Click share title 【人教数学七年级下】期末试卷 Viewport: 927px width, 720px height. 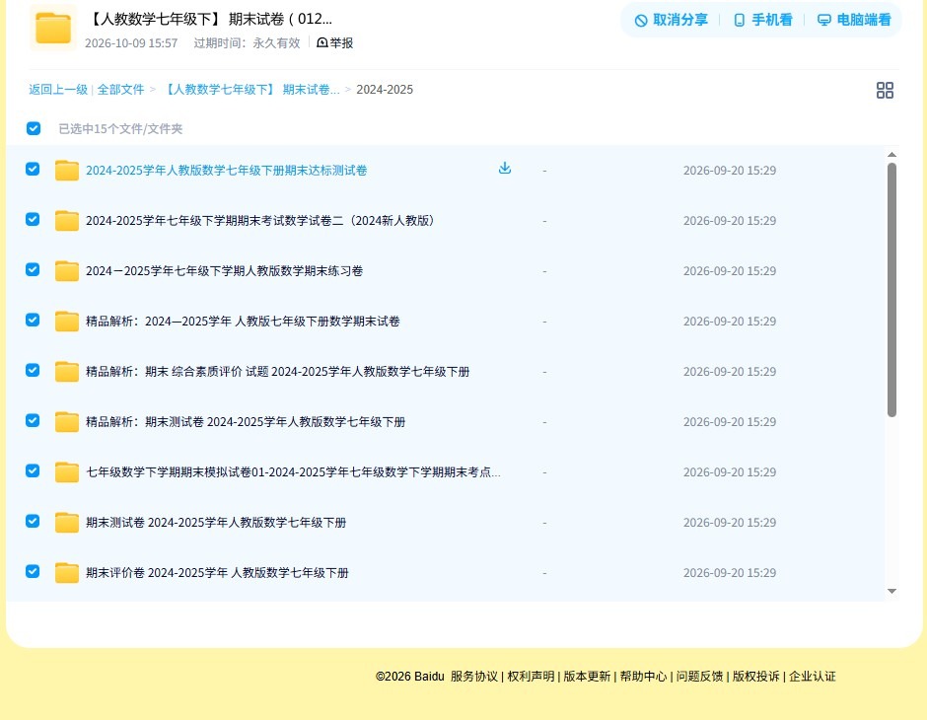click(210, 19)
